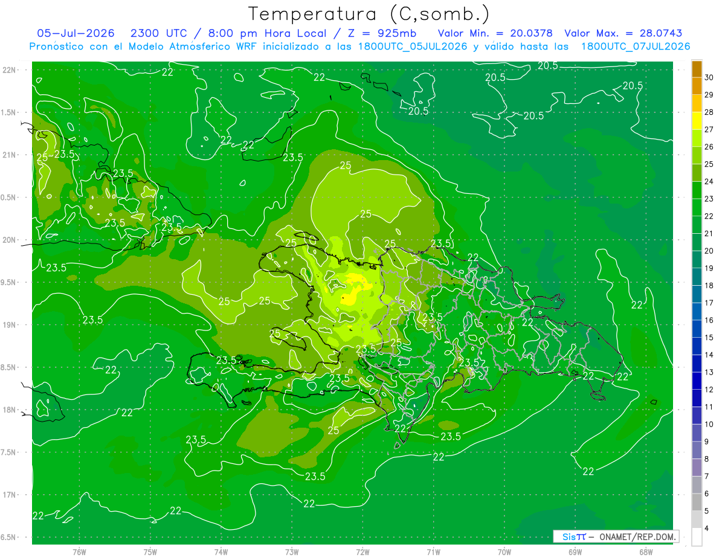The width and height of the screenshot is (725, 560).
Task: Click the legend value "24"
Action: 709,181
